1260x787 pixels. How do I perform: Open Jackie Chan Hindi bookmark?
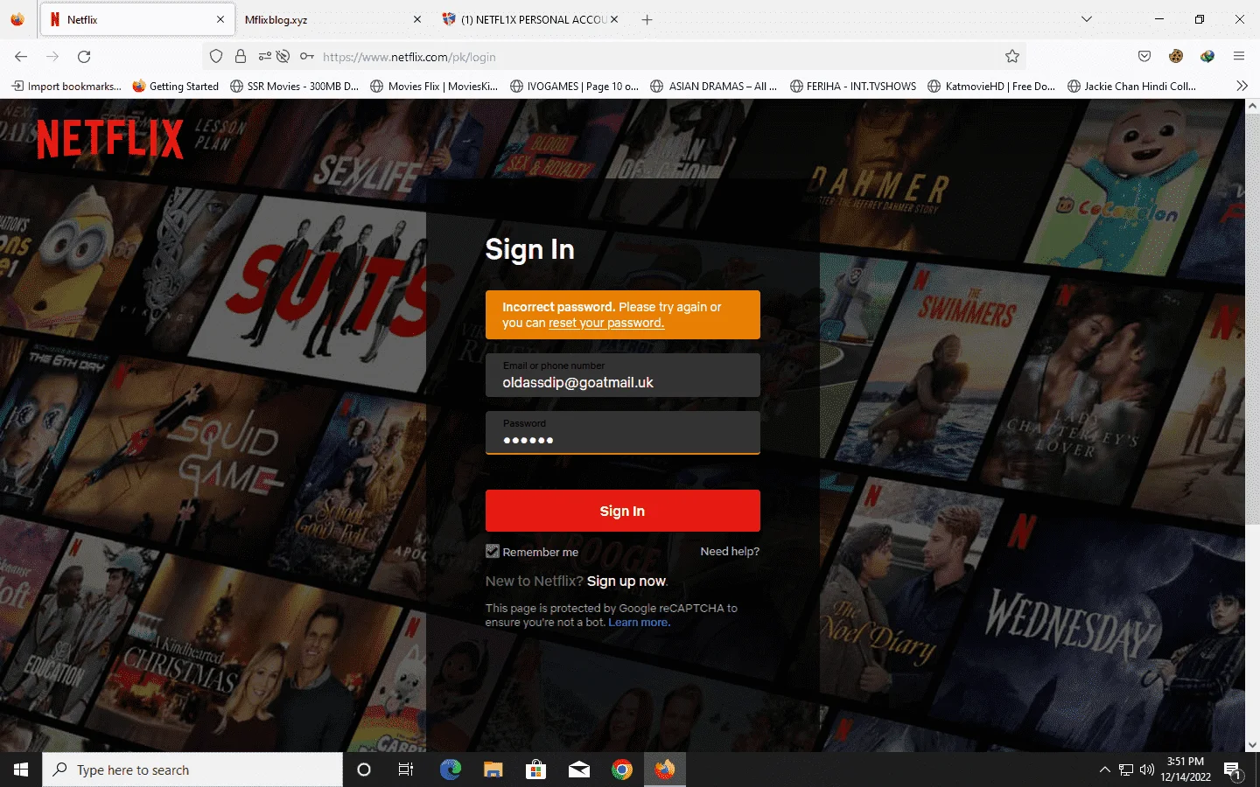[1132, 86]
